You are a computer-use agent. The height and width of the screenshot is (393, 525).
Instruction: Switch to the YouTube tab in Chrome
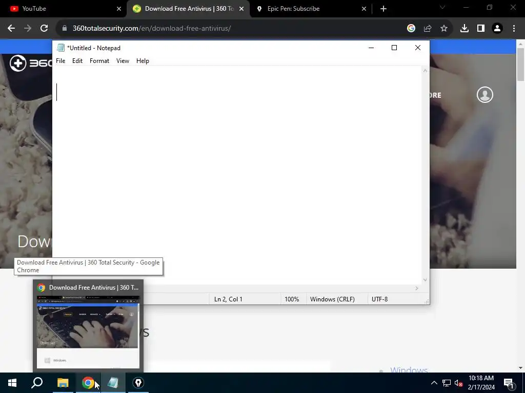64,9
